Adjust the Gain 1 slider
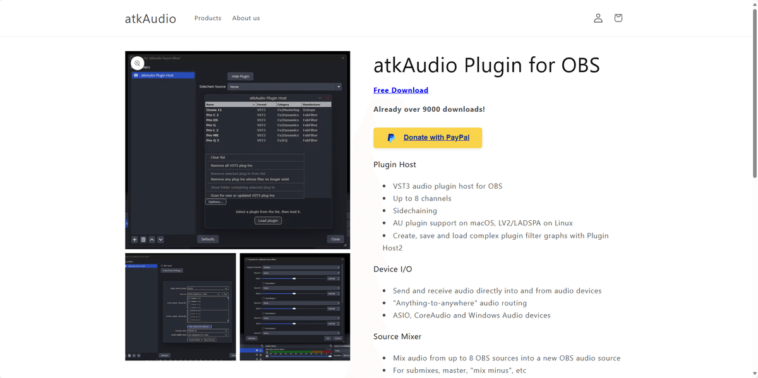Image resolution: width=758 pixels, height=378 pixels. coord(294,278)
